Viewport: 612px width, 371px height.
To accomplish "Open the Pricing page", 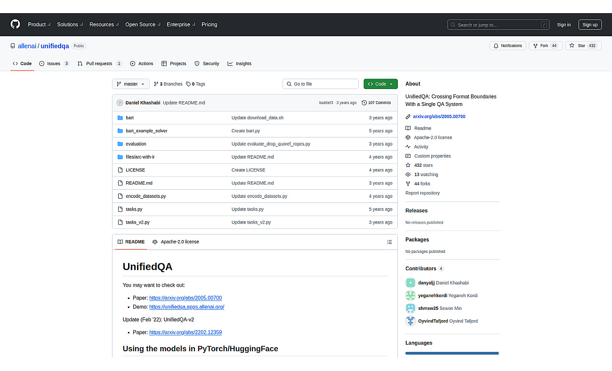I will point(209,24).
